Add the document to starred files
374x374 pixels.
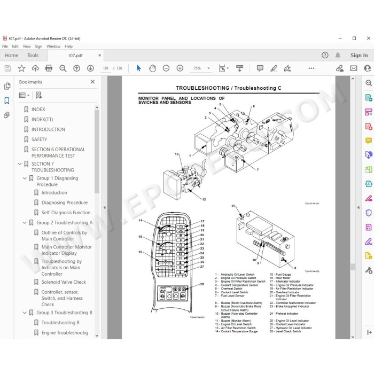point(21,68)
